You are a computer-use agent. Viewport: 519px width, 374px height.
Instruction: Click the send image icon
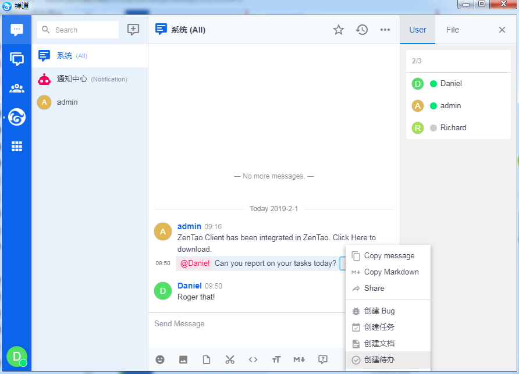(183, 359)
